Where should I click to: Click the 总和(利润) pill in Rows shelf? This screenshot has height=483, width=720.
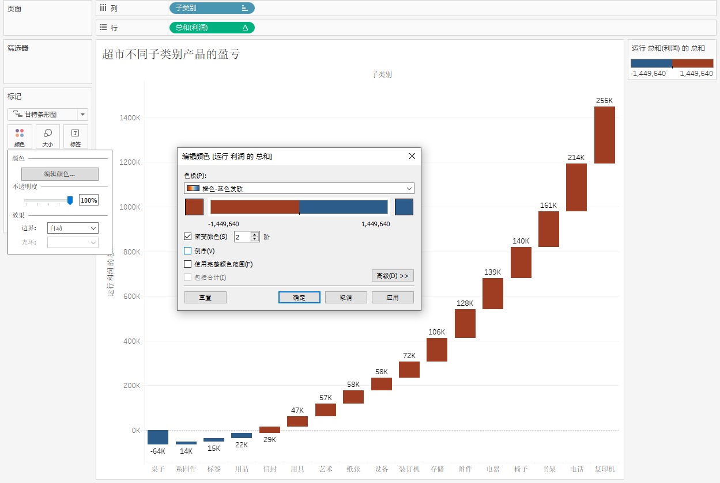pyautogui.click(x=212, y=28)
